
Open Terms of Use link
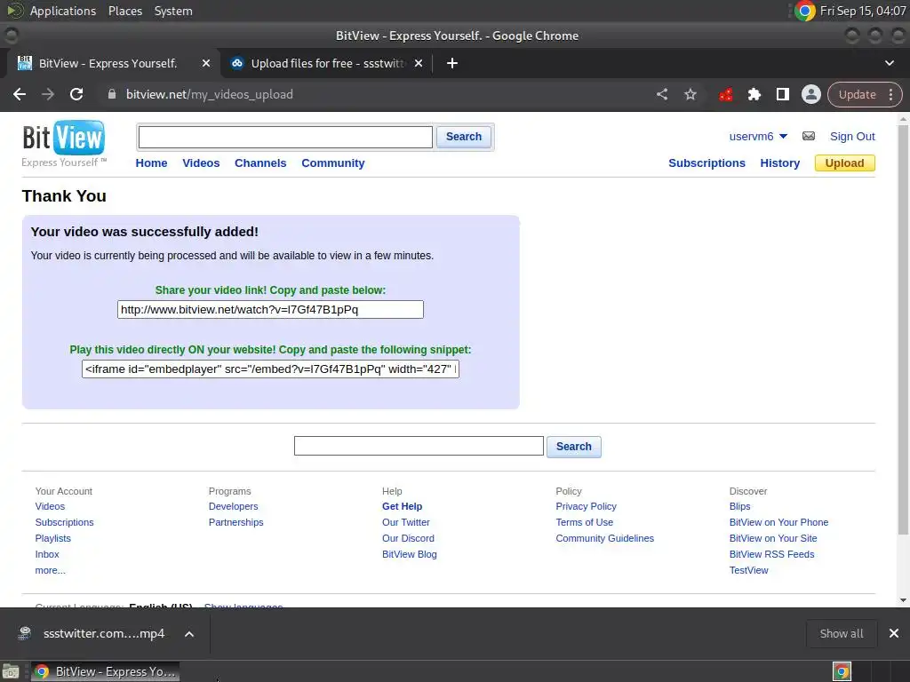coord(585,522)
